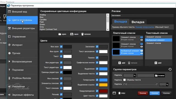Uncheck the Выделение checkbox

(x=97, y=69)
